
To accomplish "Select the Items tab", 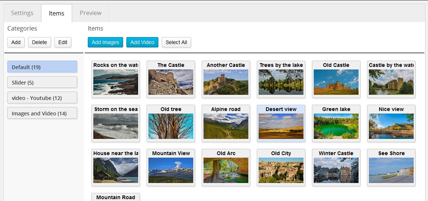I will 57,13.
